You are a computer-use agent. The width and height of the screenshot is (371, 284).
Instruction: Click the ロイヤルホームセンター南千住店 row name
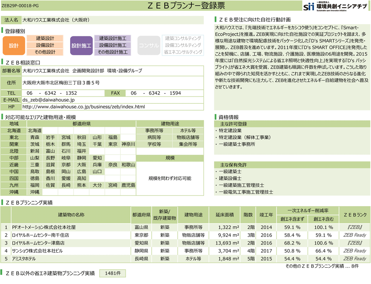(x=40, y=235)
